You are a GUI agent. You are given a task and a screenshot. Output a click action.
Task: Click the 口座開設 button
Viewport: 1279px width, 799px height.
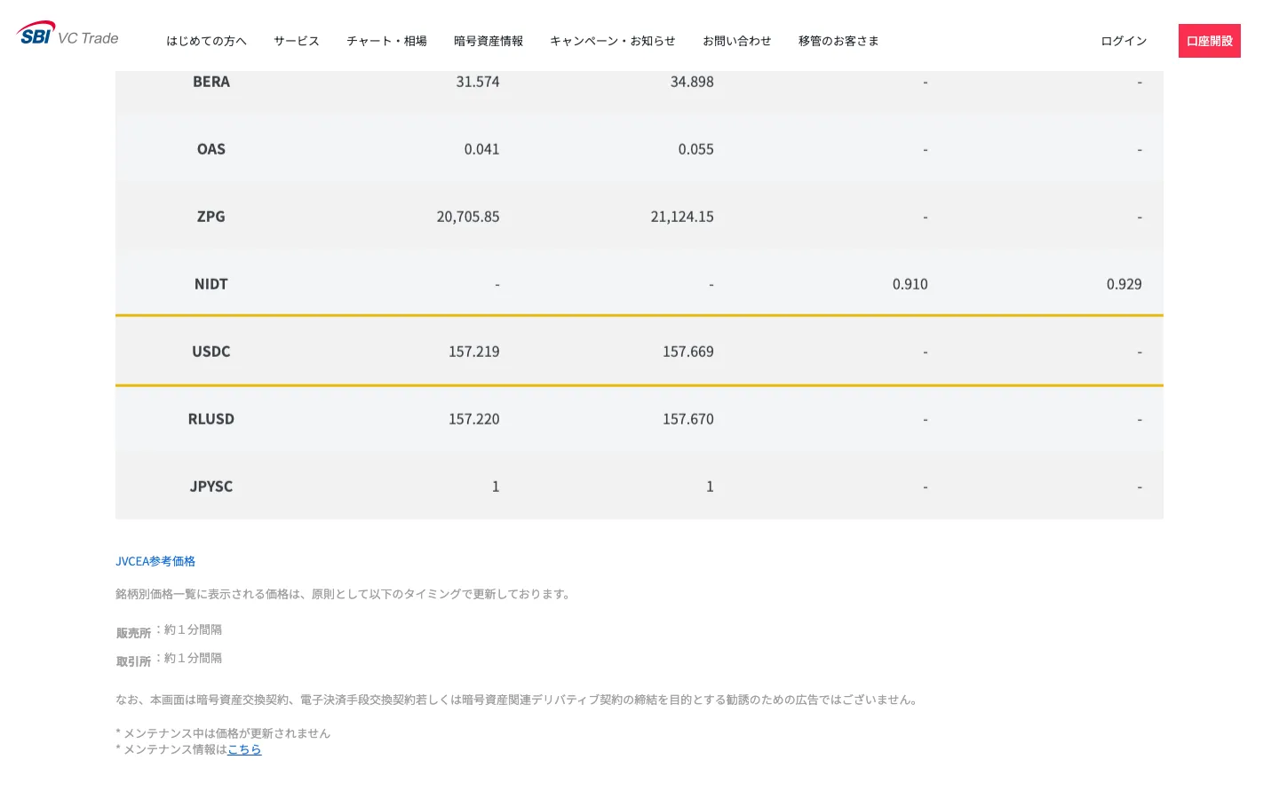(x=1210, y=41)
